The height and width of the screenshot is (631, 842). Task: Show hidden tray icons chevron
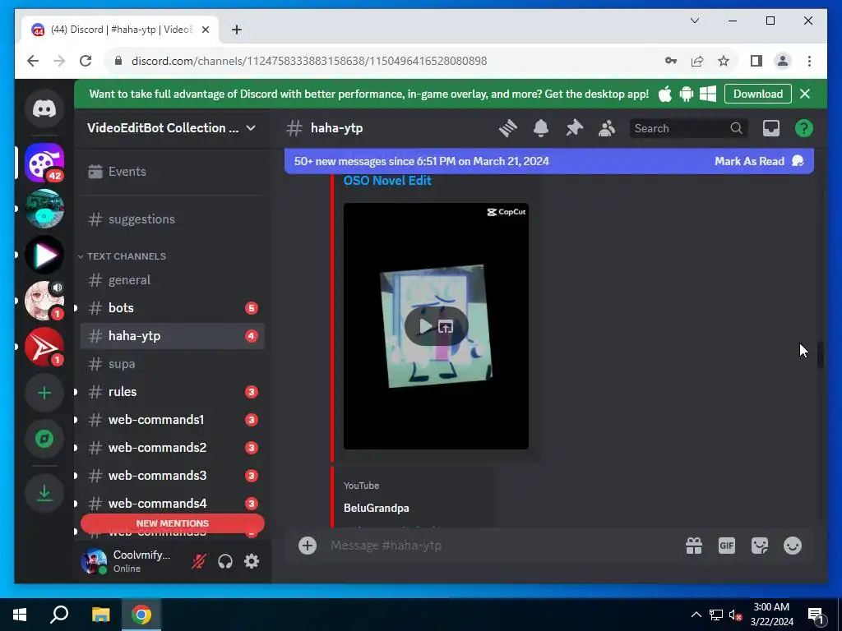696,615
